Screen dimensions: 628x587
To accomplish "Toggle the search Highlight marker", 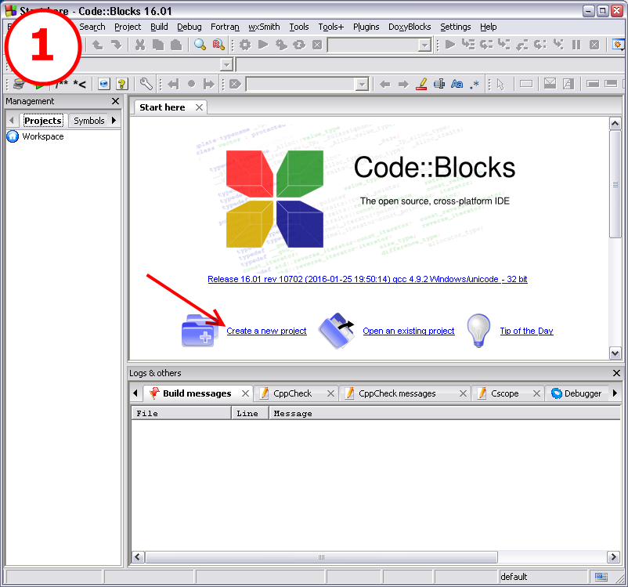I will click(421, 84).
